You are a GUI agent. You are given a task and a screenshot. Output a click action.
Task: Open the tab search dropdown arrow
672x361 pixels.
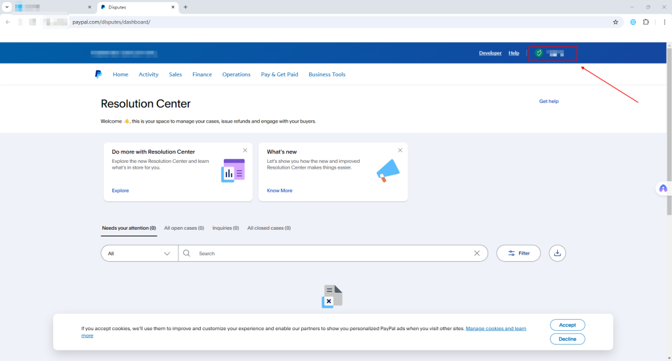coord(7,7)
